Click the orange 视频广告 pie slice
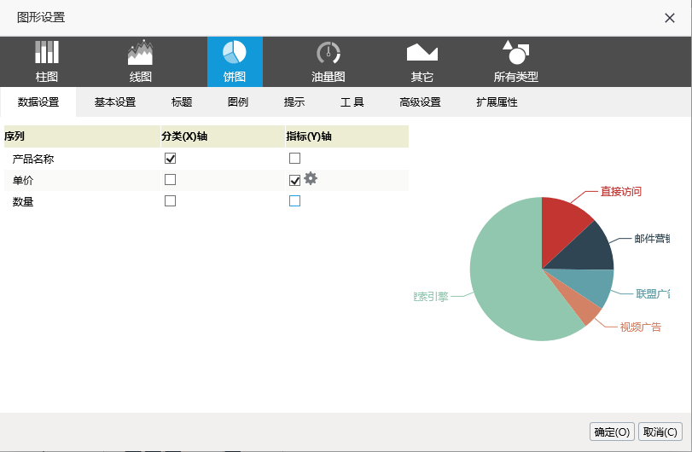 583,306
